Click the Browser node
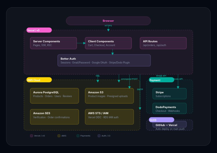This screenshot has width=217, height=153. (x=108, y=21)
